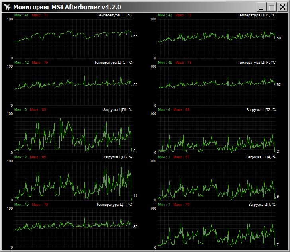Maximize the monitoring window
Viewport: 290px width, 252px height.
click(x=272, y=7)
